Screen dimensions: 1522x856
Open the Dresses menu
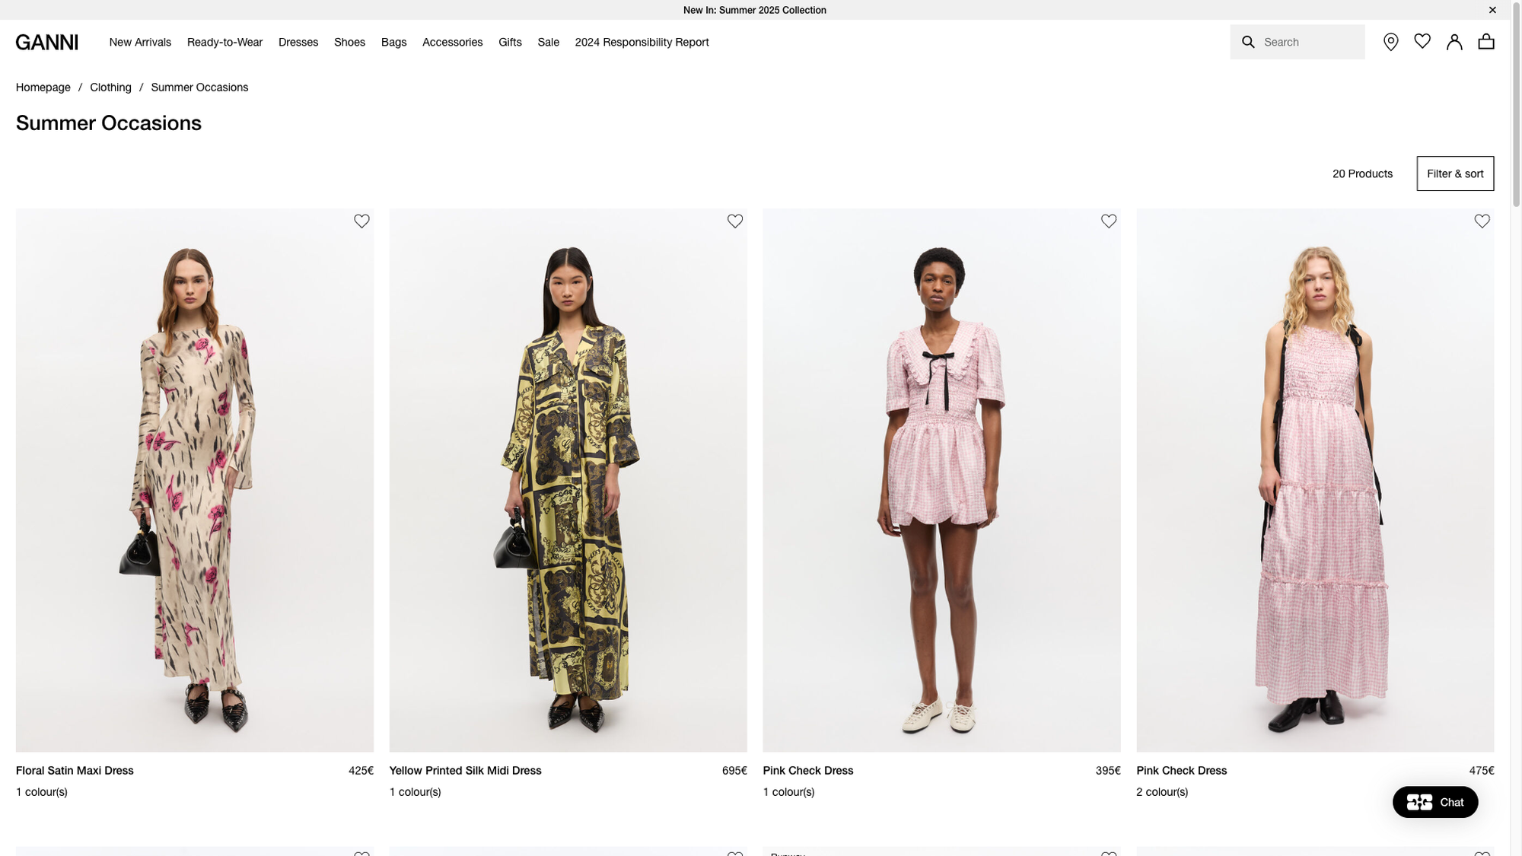click(x=298, y=42)
